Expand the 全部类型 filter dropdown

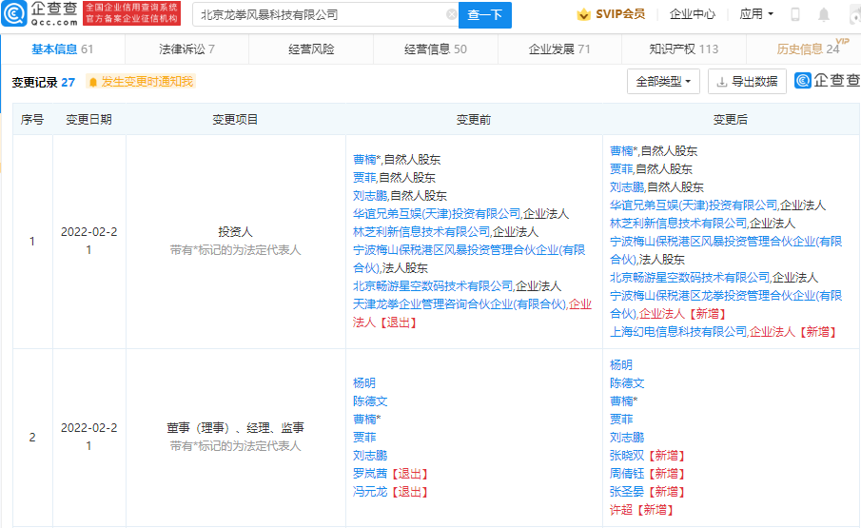click(663, 82)
